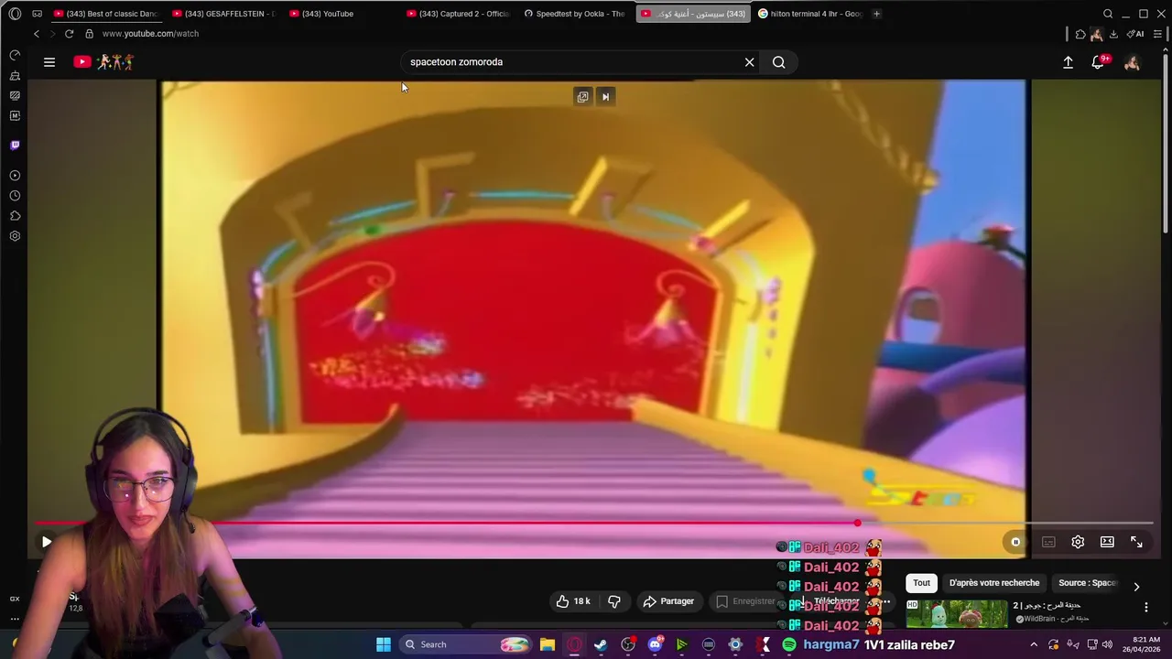Select the Tout filter chip
1172x659 pixels.
(x=921, y=583)
